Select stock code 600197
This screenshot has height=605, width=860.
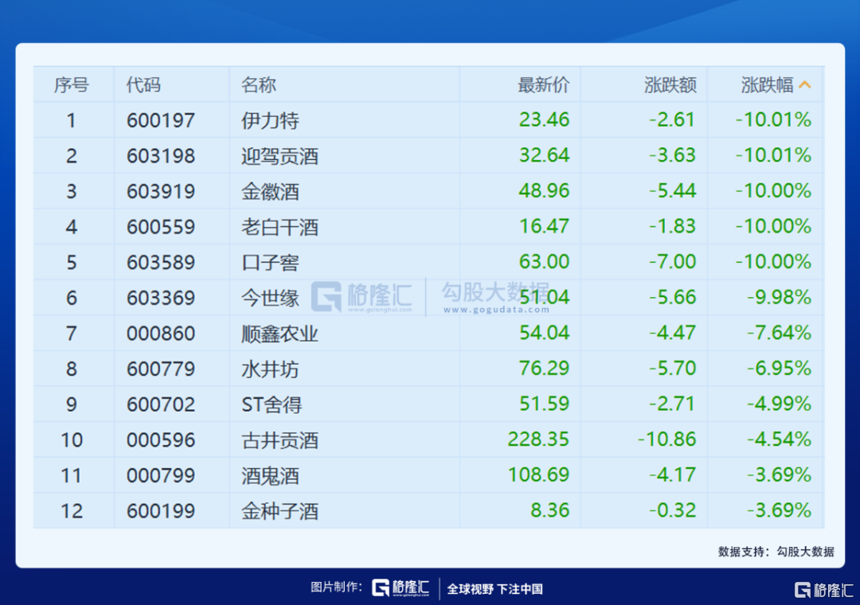[x=161, y=120]
